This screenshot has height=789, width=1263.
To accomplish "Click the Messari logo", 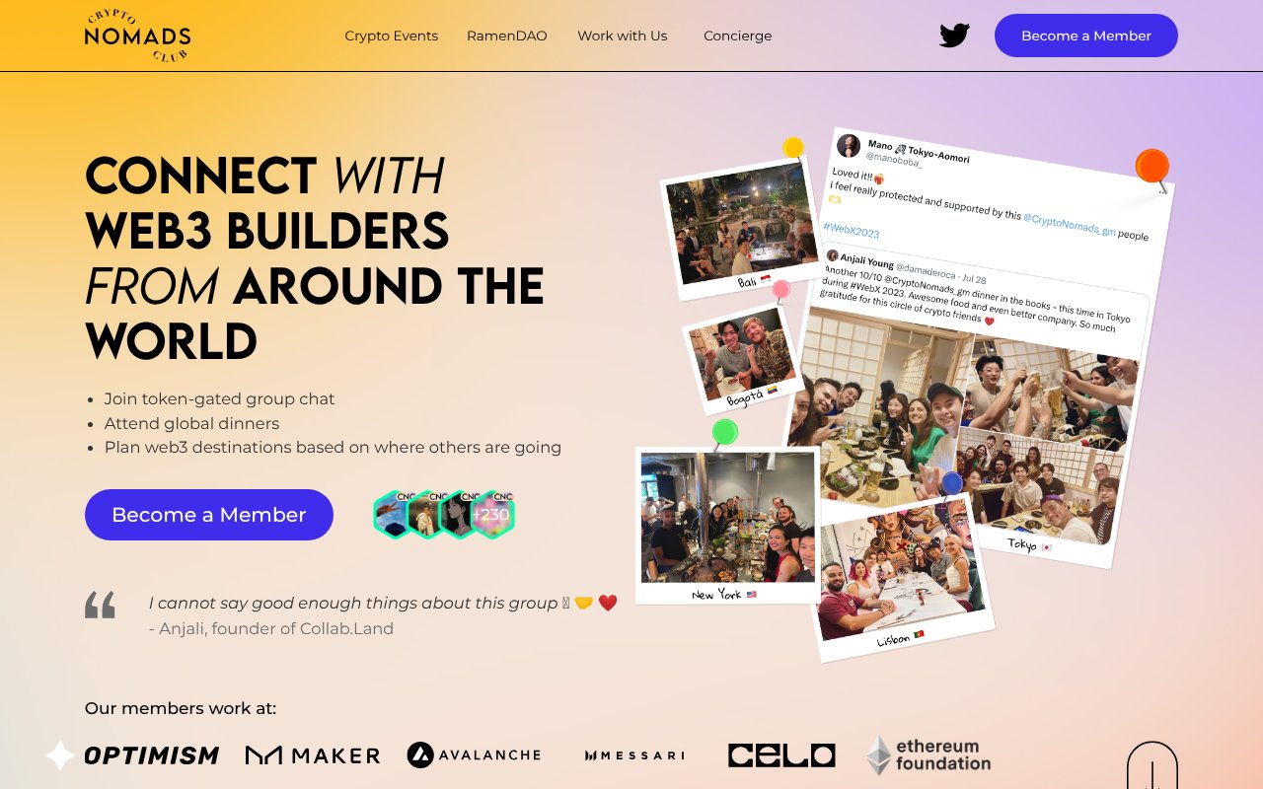I will pyautogui.click(x=634, y=755).
